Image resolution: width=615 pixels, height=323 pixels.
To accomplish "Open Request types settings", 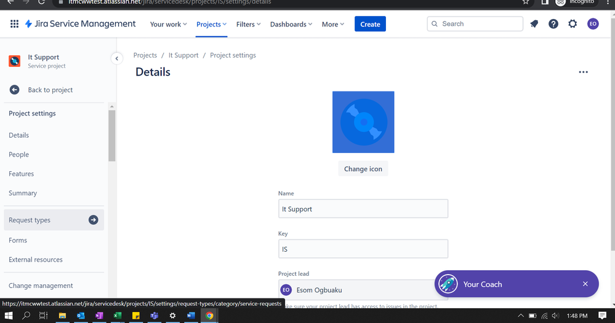I will click(x=54, y=220).
